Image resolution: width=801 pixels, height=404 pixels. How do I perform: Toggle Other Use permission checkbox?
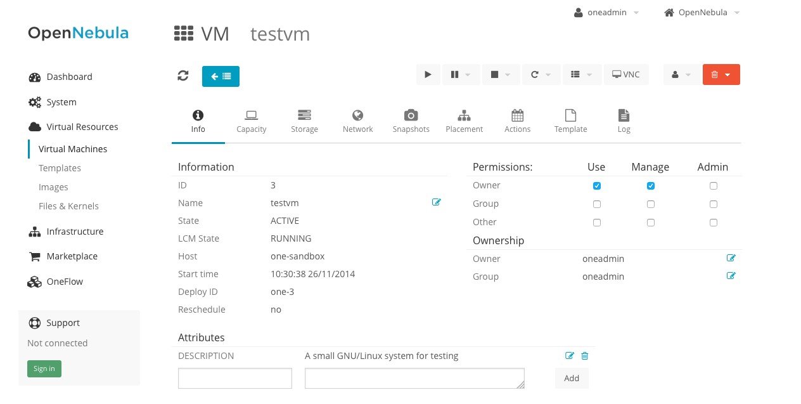596,223
